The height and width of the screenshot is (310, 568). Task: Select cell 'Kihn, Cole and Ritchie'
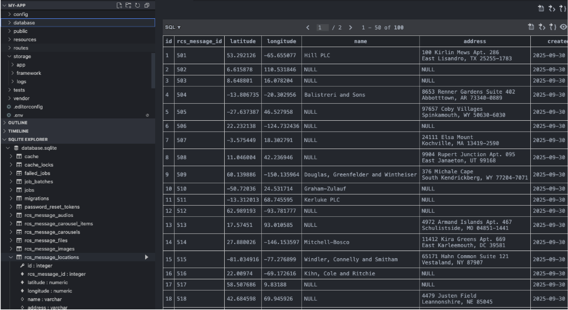click(360, 273)
